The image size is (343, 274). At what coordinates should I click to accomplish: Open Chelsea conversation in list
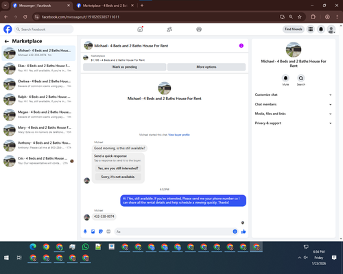pos(38,84)
